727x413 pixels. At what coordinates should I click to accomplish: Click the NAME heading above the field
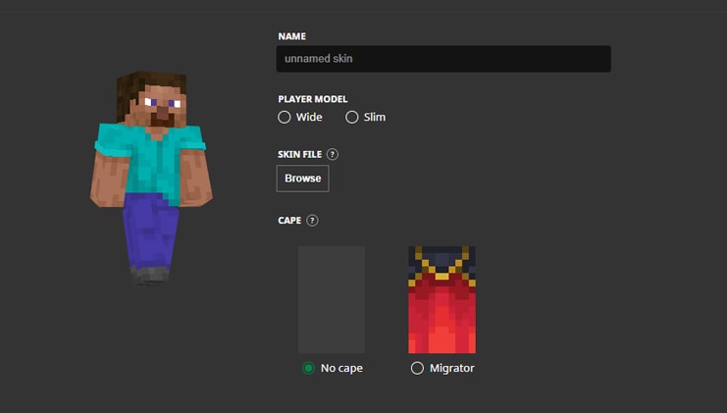pos(292,36)
